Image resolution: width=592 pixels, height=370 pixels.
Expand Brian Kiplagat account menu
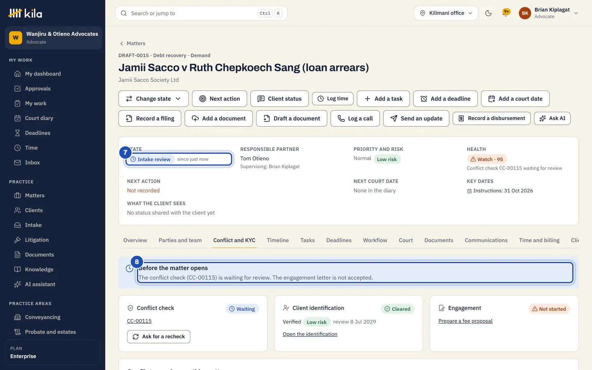point(549,13)
